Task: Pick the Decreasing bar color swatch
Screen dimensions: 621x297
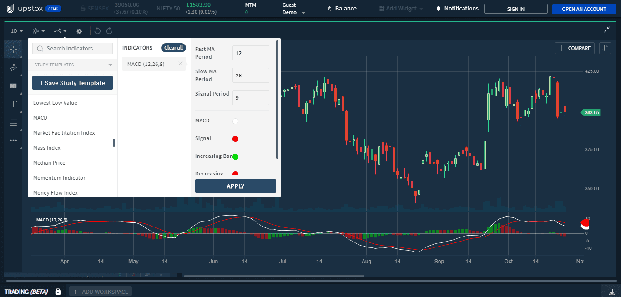Action: pos(235,173)
